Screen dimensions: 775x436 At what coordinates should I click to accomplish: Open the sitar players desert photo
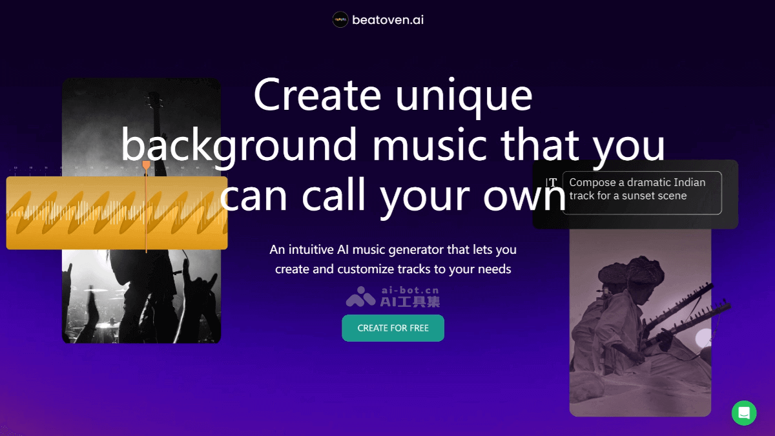pos(640,323)
